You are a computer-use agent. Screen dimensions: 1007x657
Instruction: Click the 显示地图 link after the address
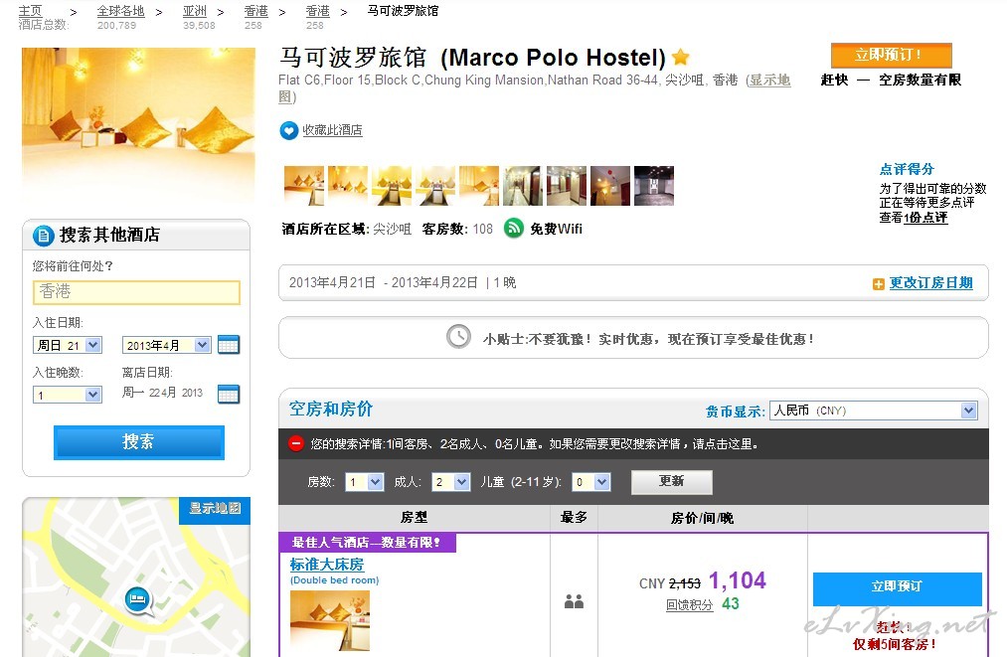click(x=768, y=81)
